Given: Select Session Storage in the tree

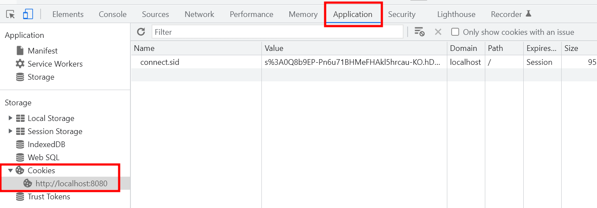Looking at the screenshot, I should click(55, 131).
